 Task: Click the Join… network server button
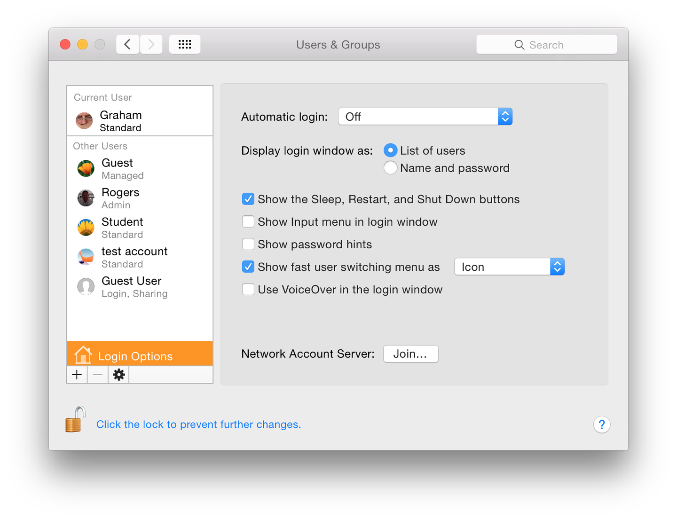pyautogui.click(x=411, y=354)
